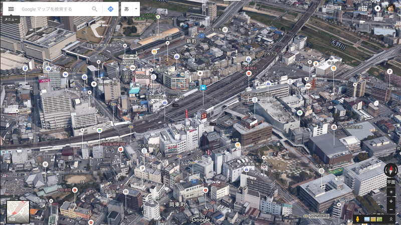Toggle the 平面 flat view button
The height and width of the screenshot is (225, 401).
(x=391, y=183)
